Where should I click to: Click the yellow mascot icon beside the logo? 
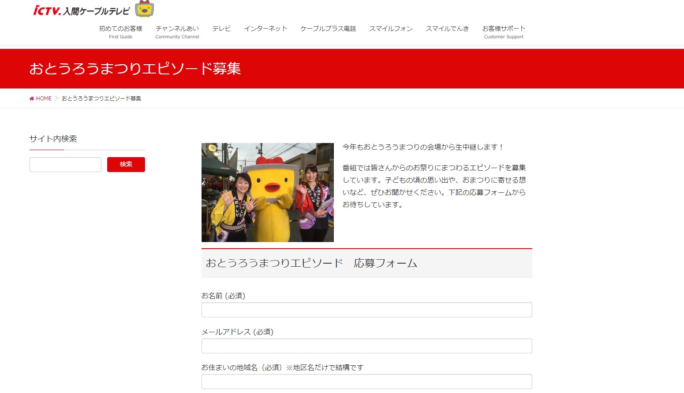144,9
